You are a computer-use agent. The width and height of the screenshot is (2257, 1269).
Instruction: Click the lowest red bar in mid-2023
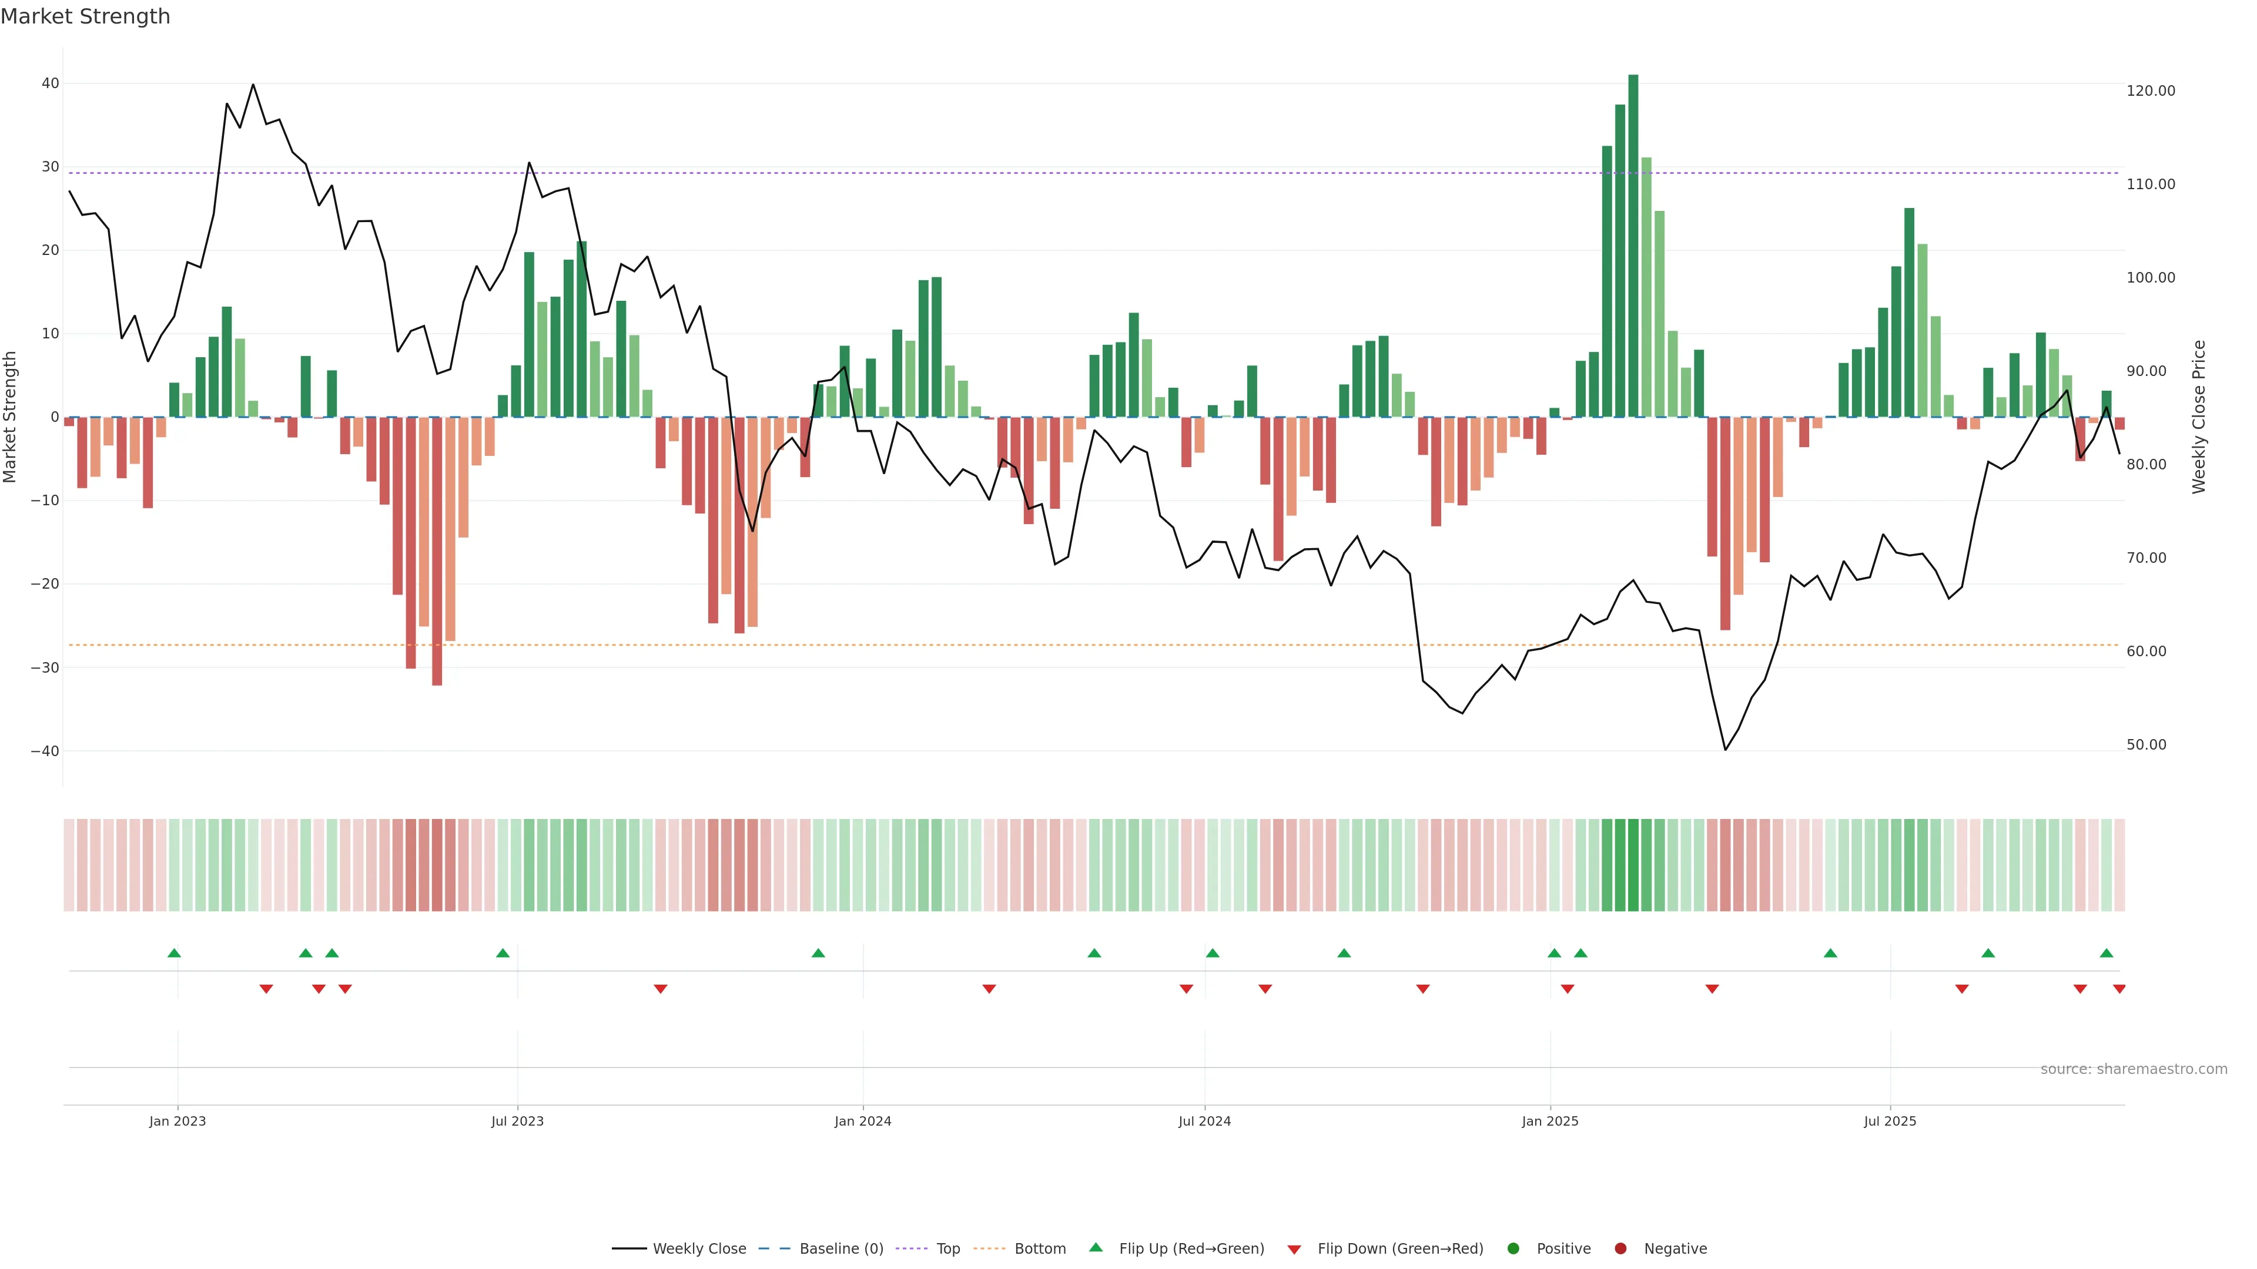click(437, 552)
